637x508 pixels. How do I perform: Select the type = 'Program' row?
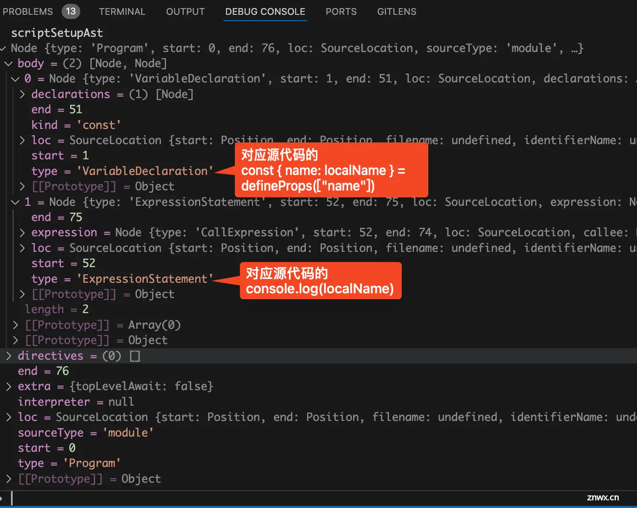point(69,463)
